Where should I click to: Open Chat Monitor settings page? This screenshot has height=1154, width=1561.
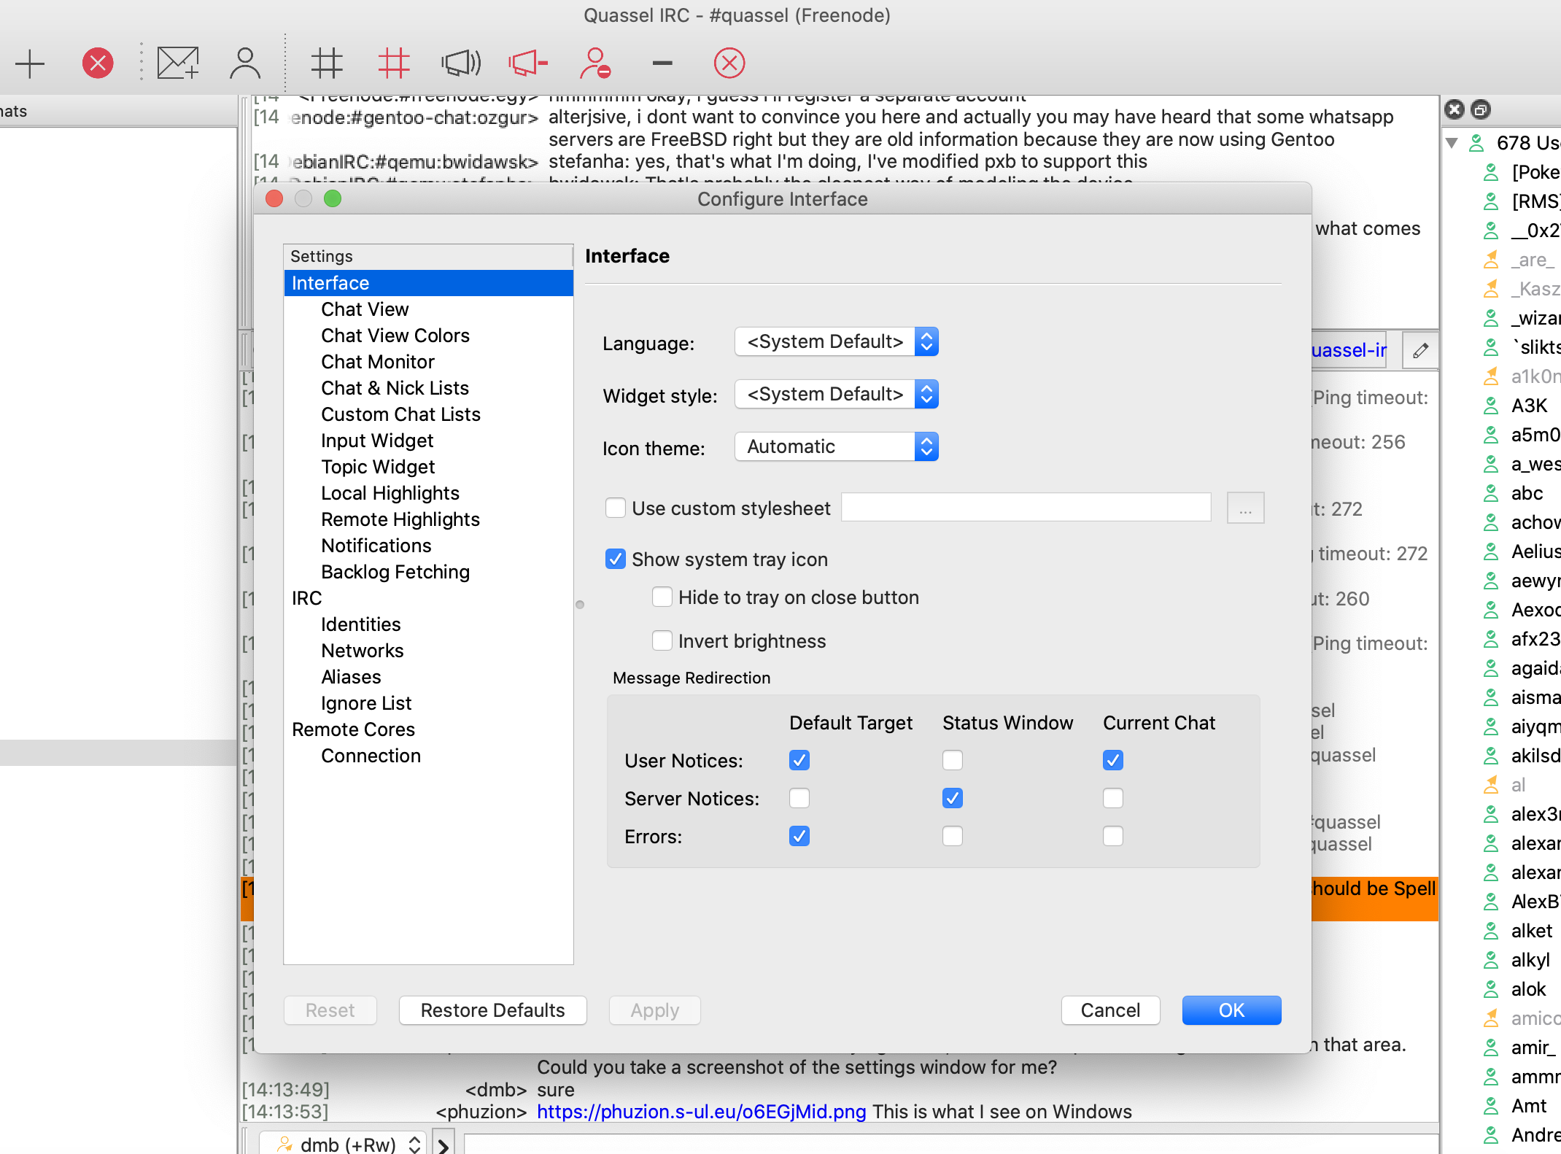(x=378, y=362)
